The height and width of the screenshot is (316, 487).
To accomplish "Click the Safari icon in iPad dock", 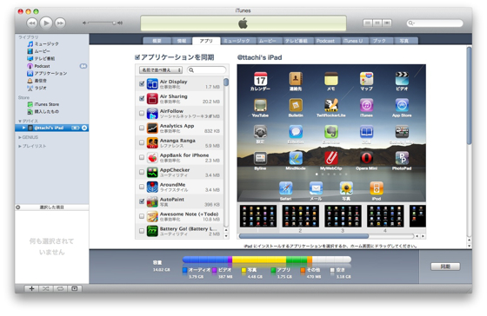I will coord(286,188).
